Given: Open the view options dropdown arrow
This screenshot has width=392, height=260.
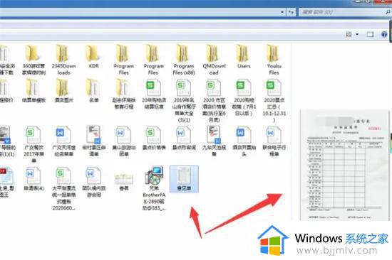Looking at the screenshot, I should 357,34.
